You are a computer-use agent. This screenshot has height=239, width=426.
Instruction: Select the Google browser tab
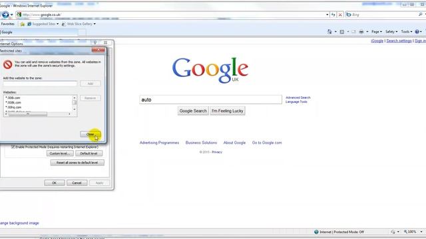click(39, 33)
